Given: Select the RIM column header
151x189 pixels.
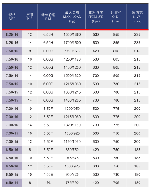Looking at the screenshot, I should [x=48, y=17].
